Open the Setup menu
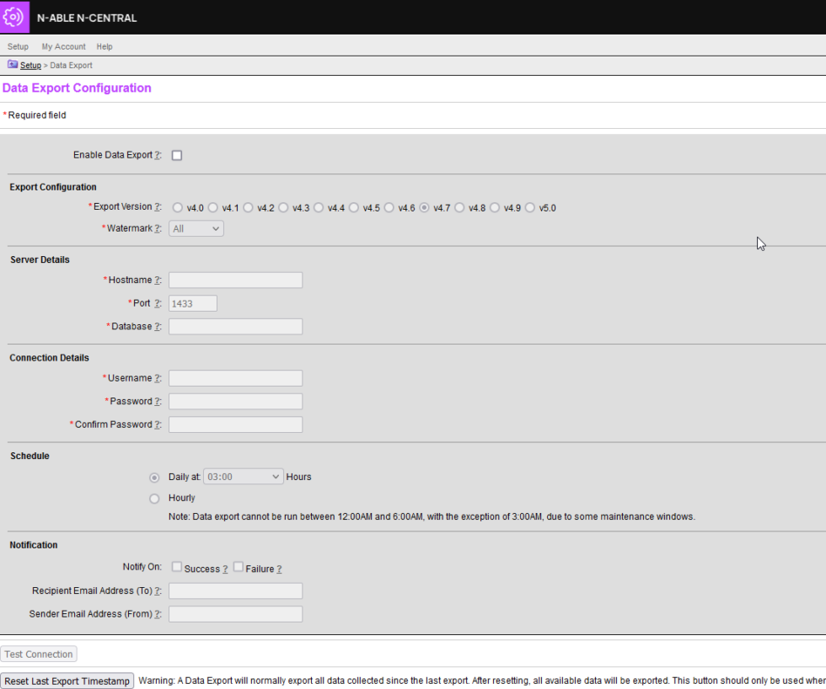The width and height of the screenshot is (826, 689). (x=18, y=46)
